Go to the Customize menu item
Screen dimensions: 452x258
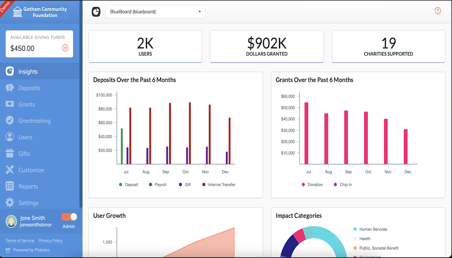(x=40, y=170)
